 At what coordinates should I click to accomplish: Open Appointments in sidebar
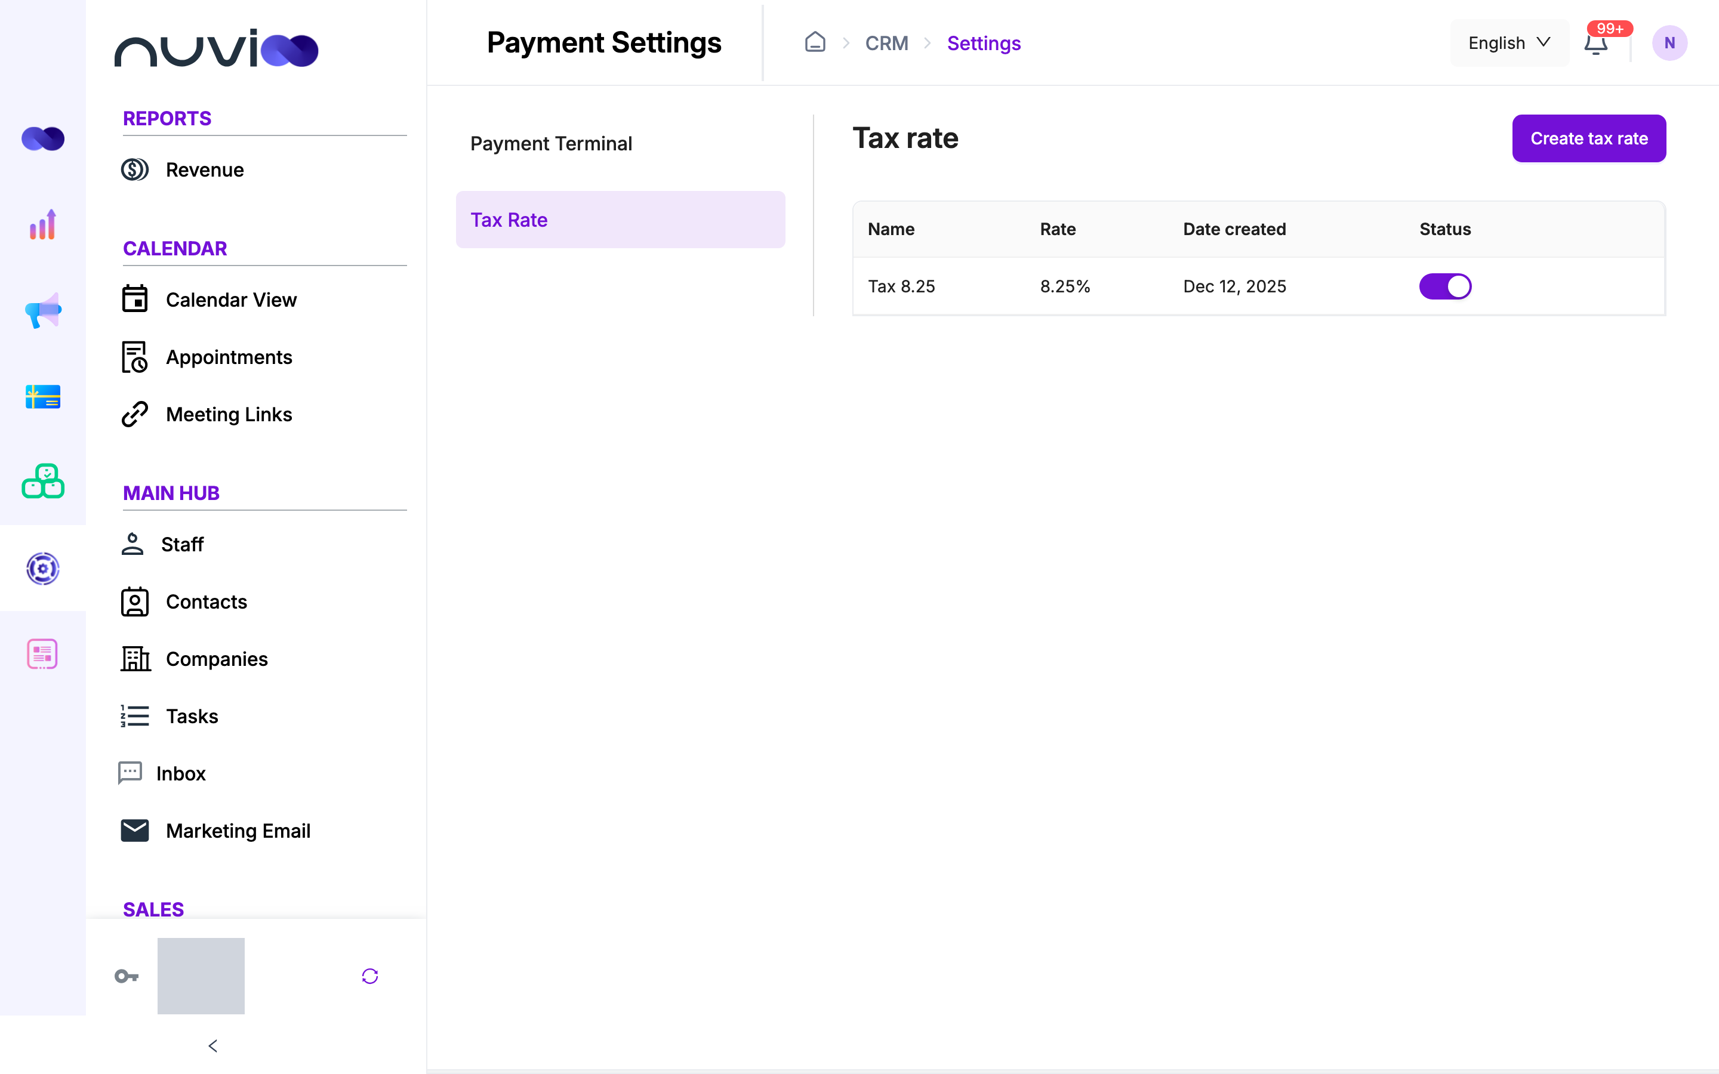coord(229,357)
